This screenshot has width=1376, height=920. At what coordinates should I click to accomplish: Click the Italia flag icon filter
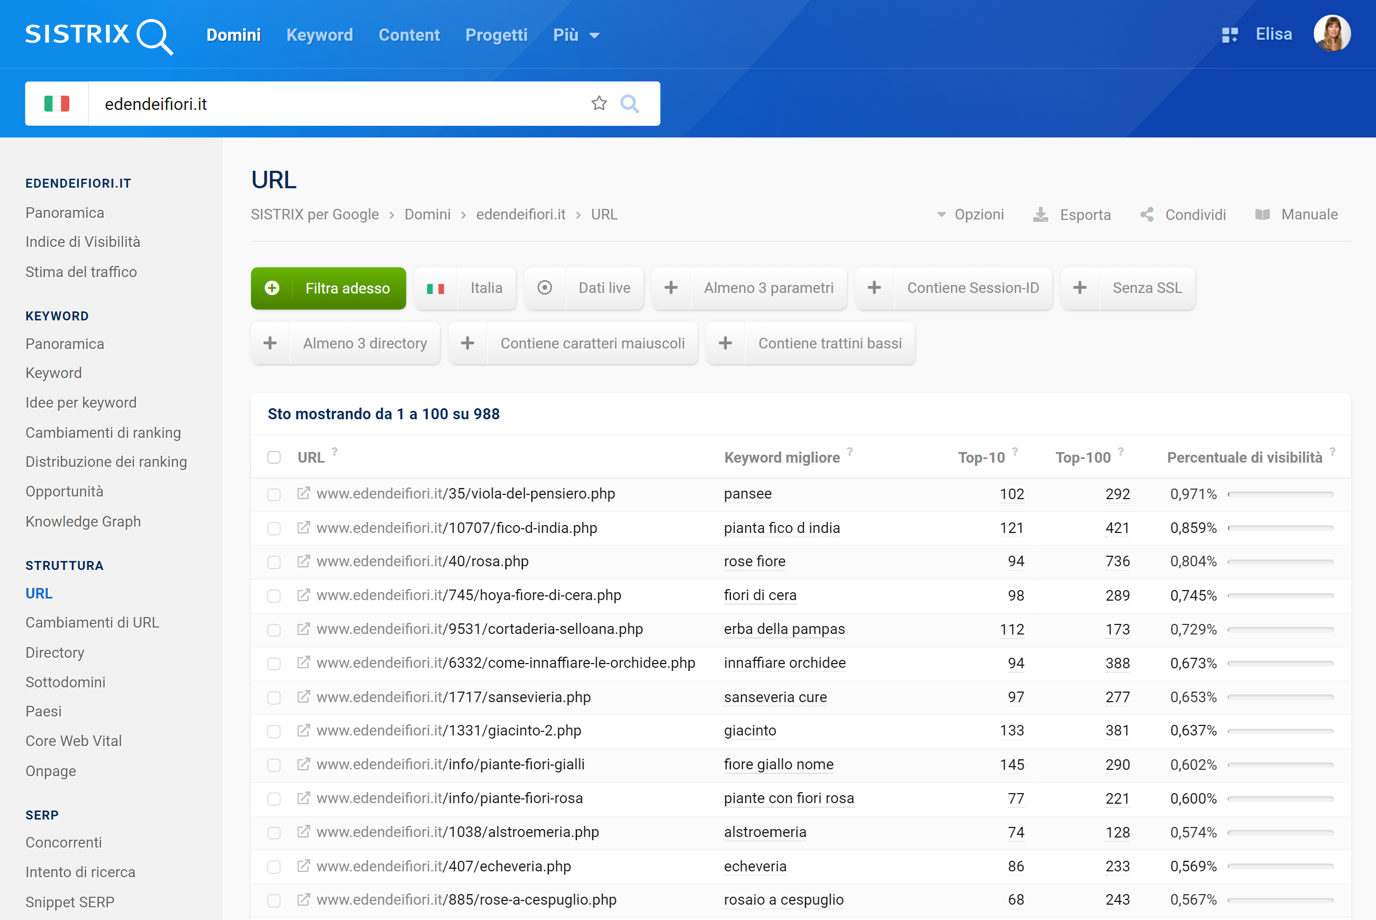(434, 289)
